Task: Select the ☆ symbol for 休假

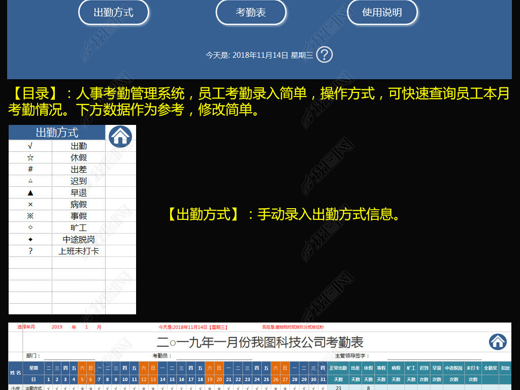Action: [29, 157]
